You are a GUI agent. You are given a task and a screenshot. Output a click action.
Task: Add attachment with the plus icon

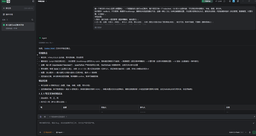click(40, 132)
